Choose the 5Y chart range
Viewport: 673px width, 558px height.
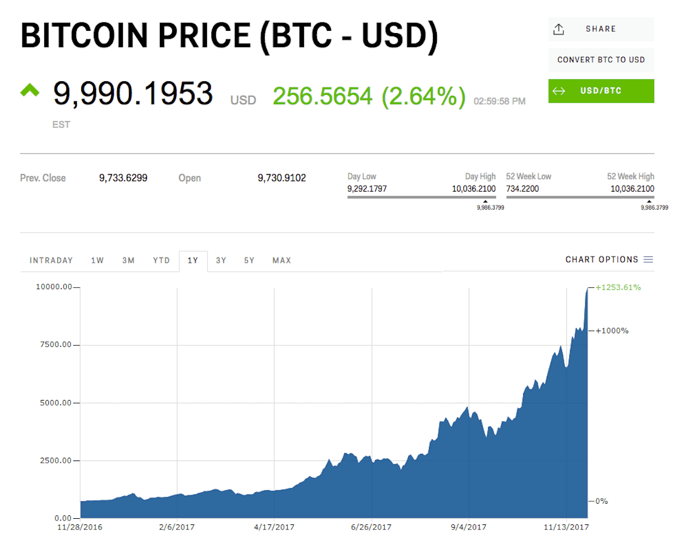point(249,261)
